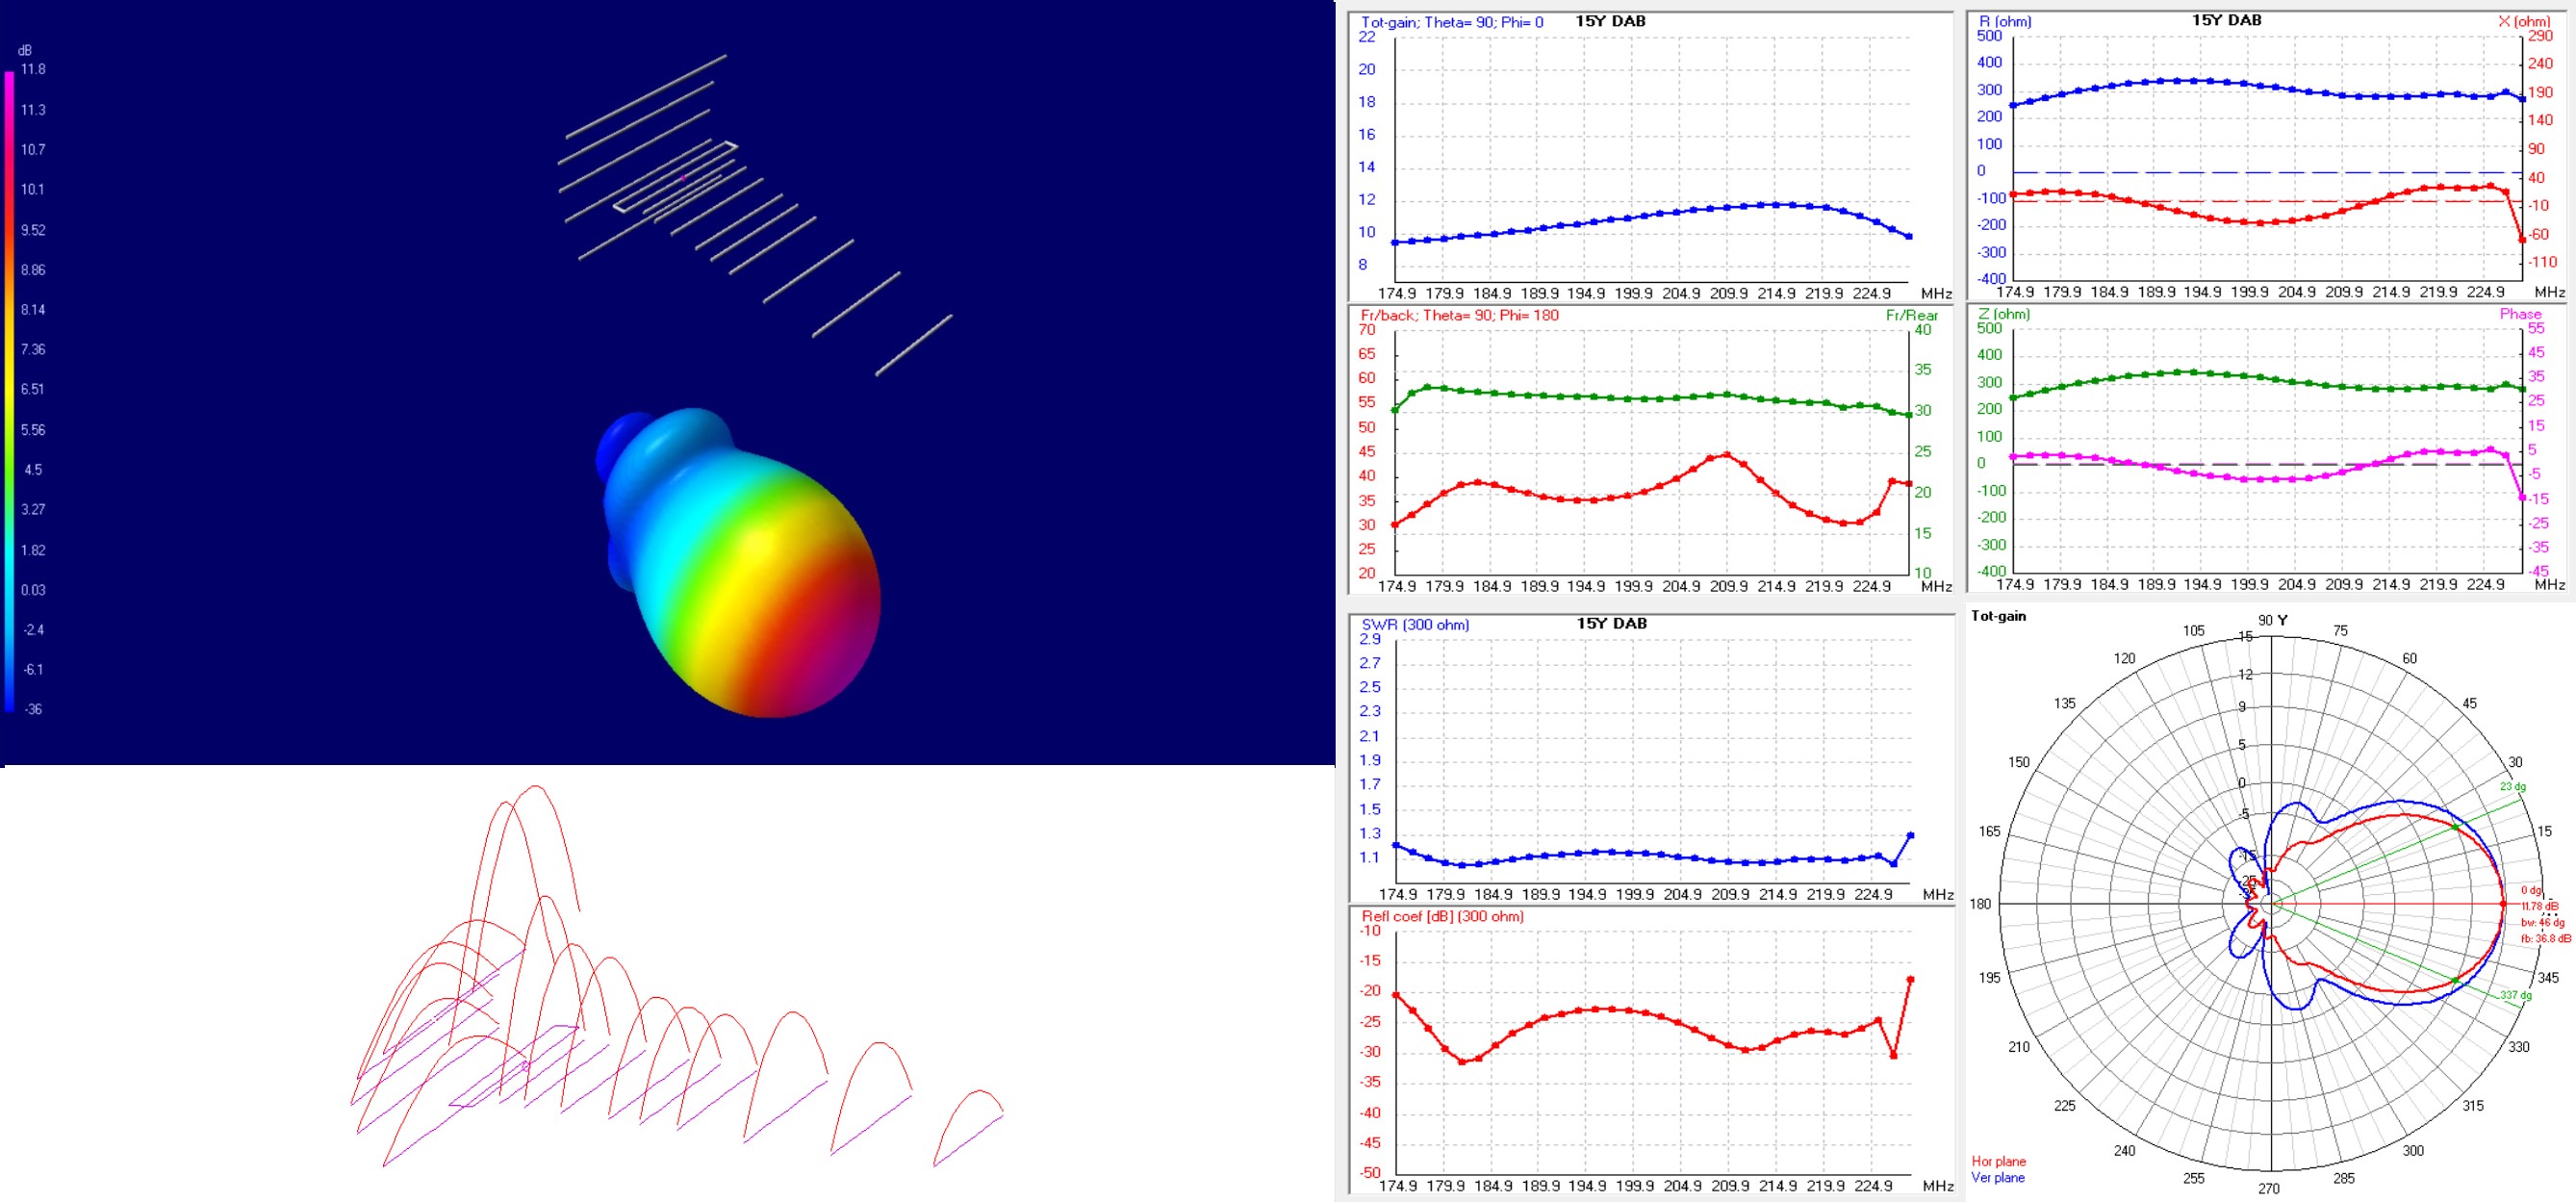Screen dimensions: 2576x1202
Task: Click the peak of the red Fr/back curve near 209.9 MHz
Action: point(1725,455)
